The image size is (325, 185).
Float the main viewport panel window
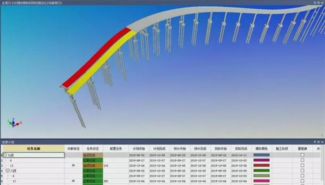[318, 2]
